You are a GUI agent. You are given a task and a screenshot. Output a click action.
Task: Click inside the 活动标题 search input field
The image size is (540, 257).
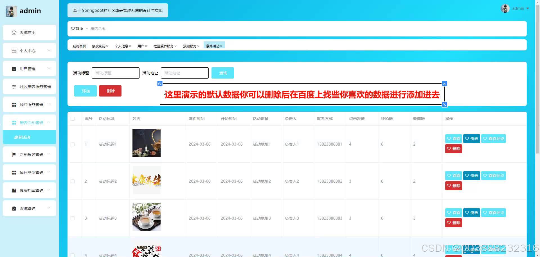(115, 73)
